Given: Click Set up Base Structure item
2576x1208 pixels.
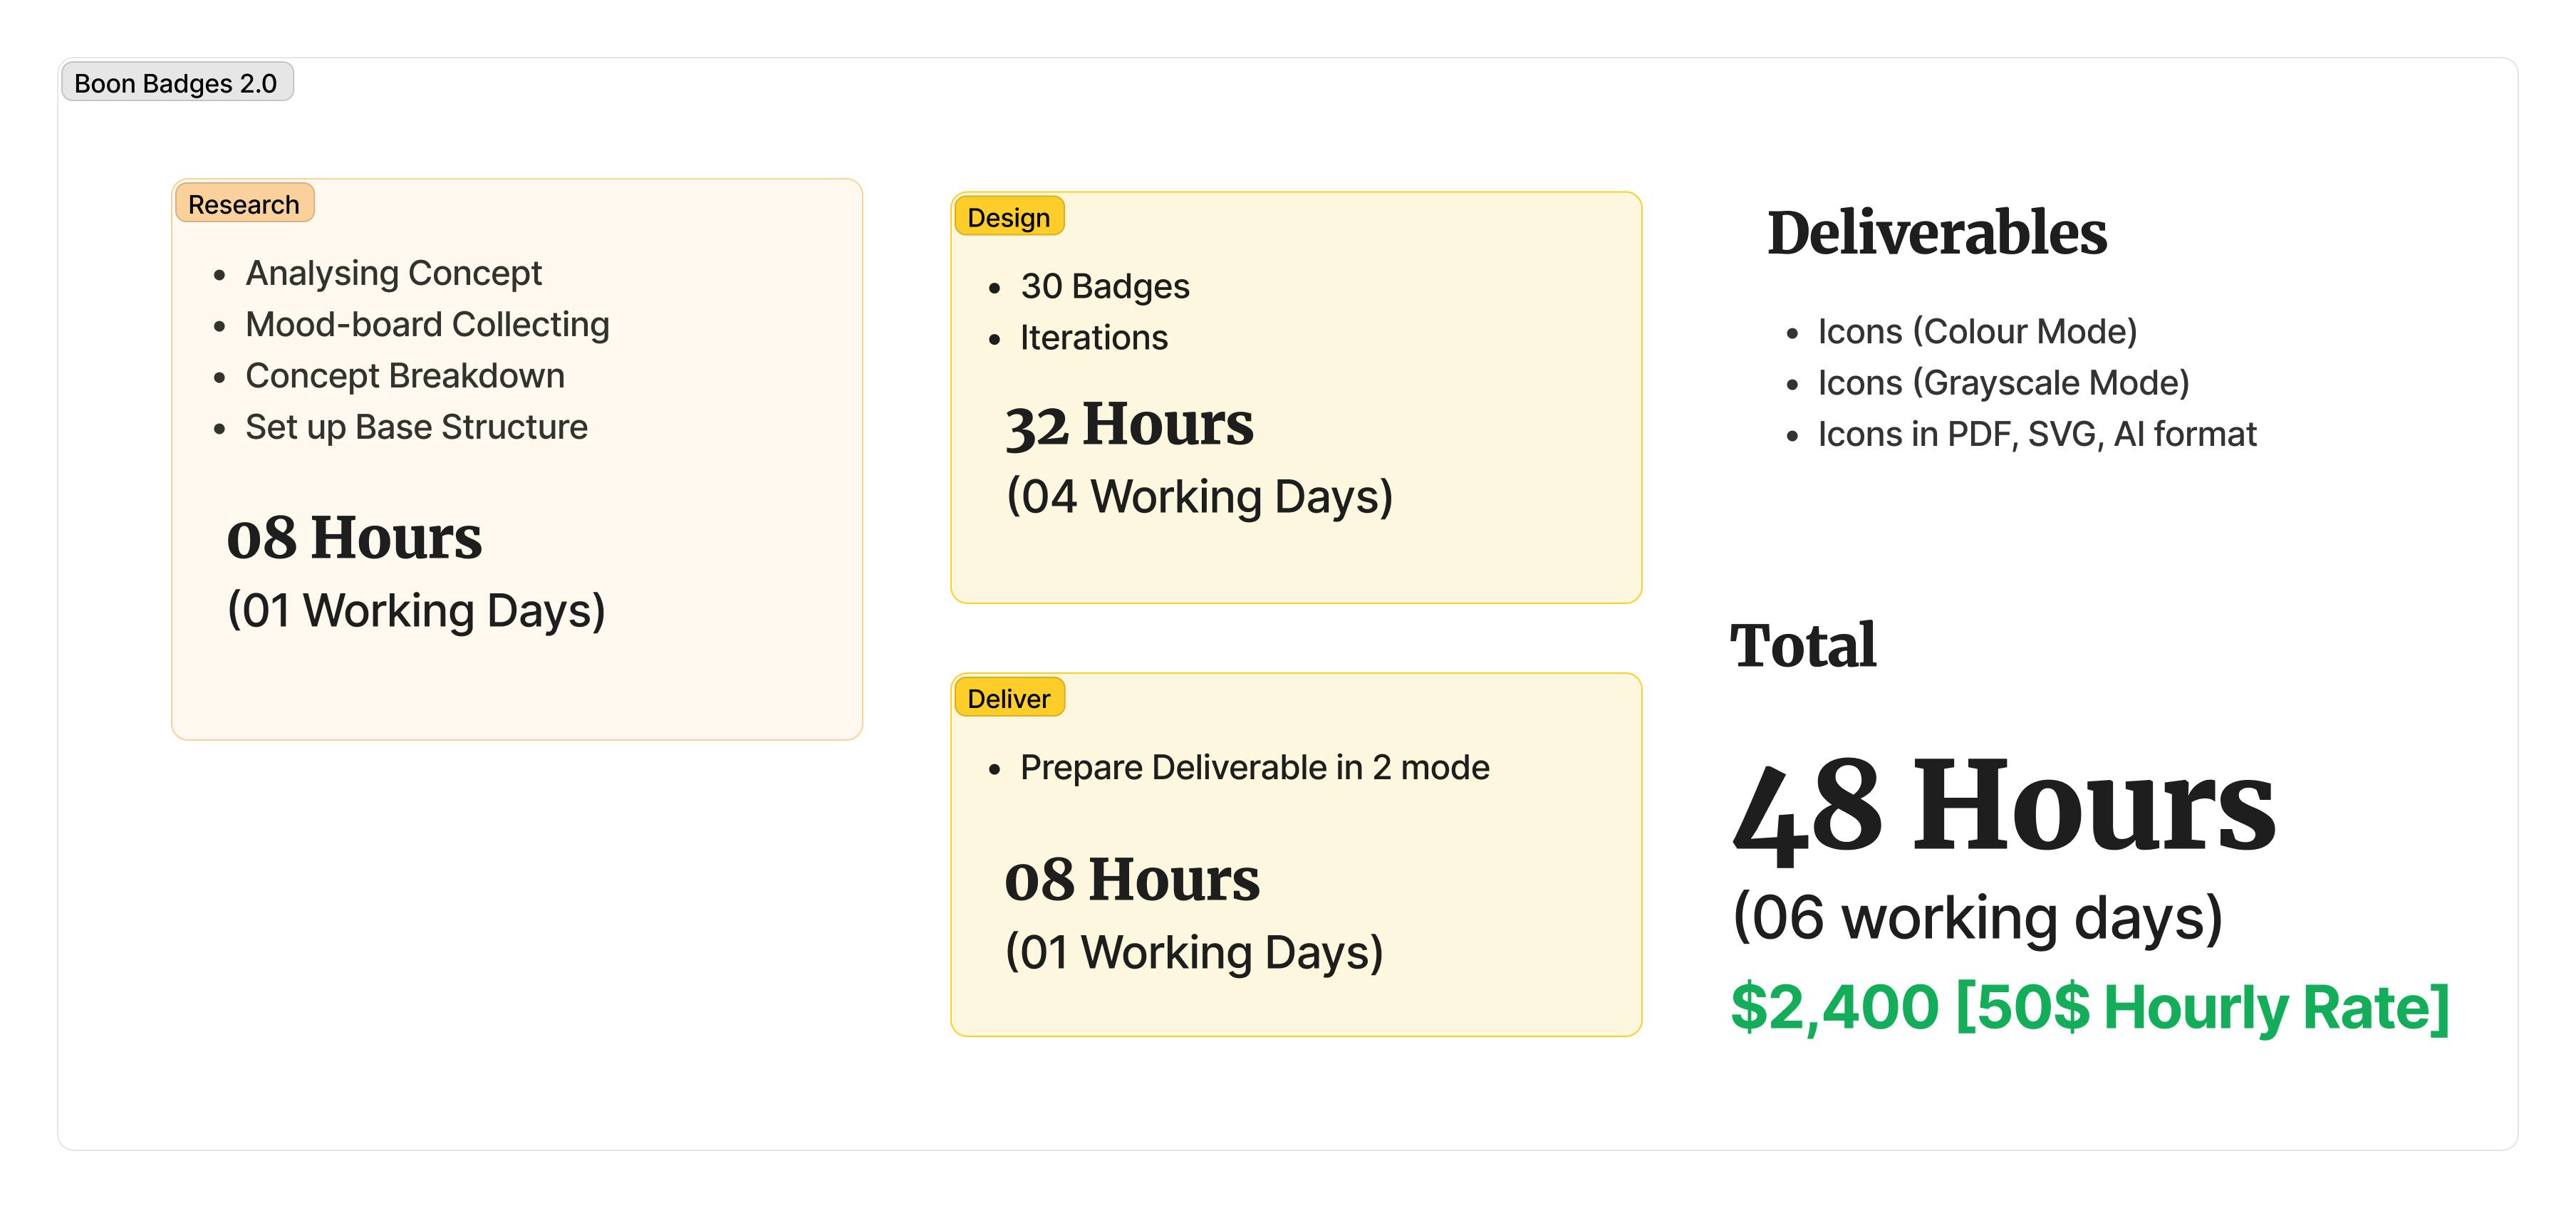Looking at the screenshot, I should (416, 427).
